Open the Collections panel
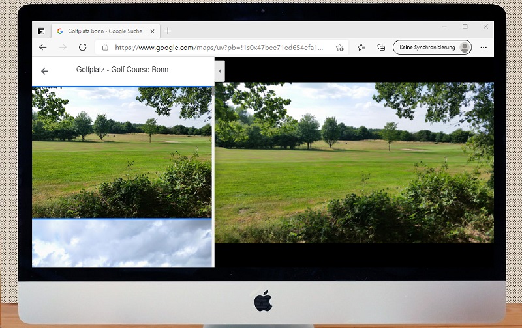 [x=381, y=48]
